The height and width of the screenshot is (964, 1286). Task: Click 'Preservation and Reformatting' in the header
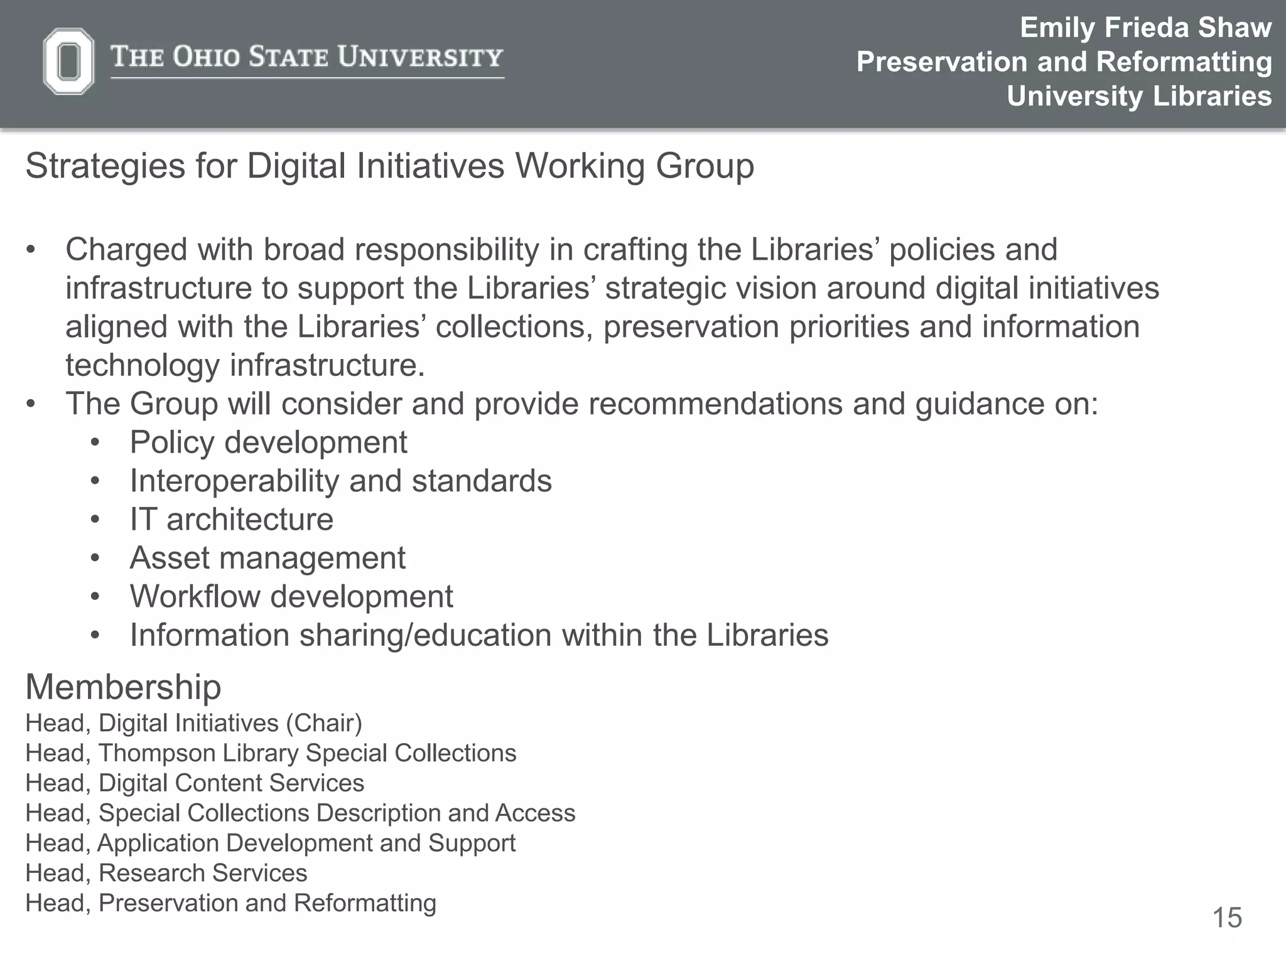coord(1064,62)
